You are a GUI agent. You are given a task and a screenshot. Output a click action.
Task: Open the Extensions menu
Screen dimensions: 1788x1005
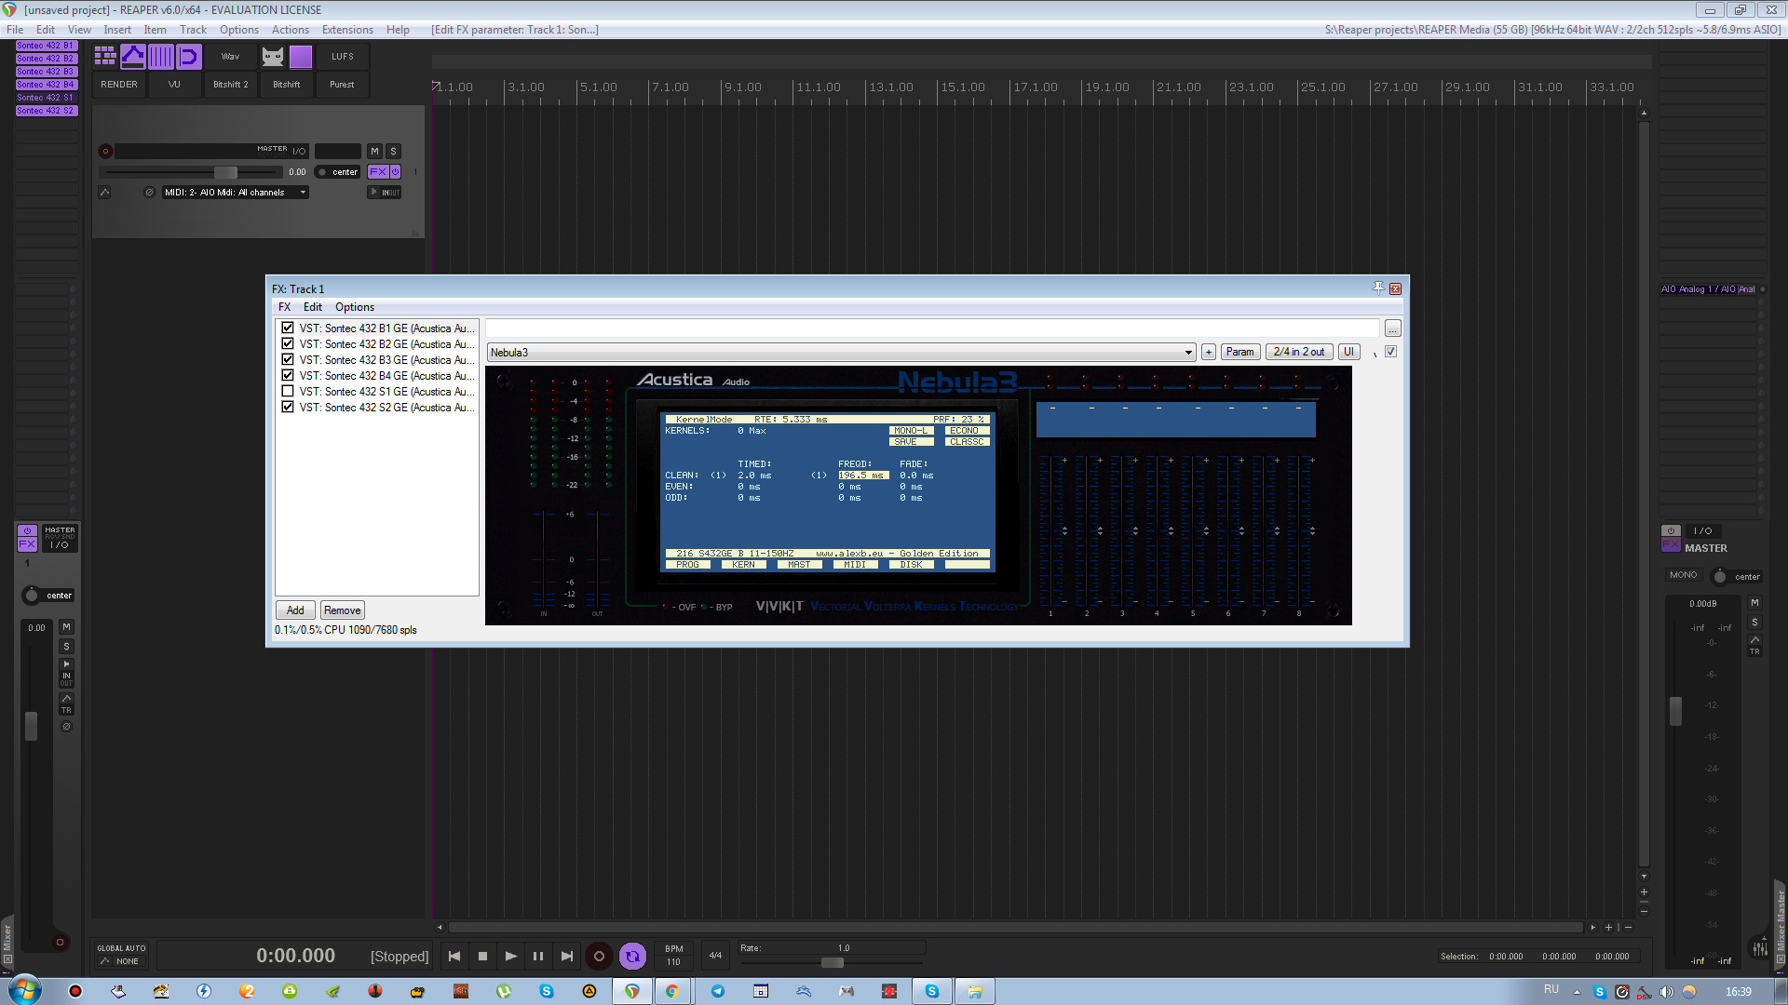coord(347,30)
